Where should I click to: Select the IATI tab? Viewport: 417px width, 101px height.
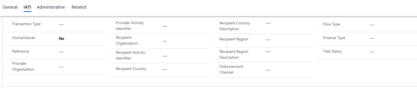pyautogui.click(x=27, y=7)
